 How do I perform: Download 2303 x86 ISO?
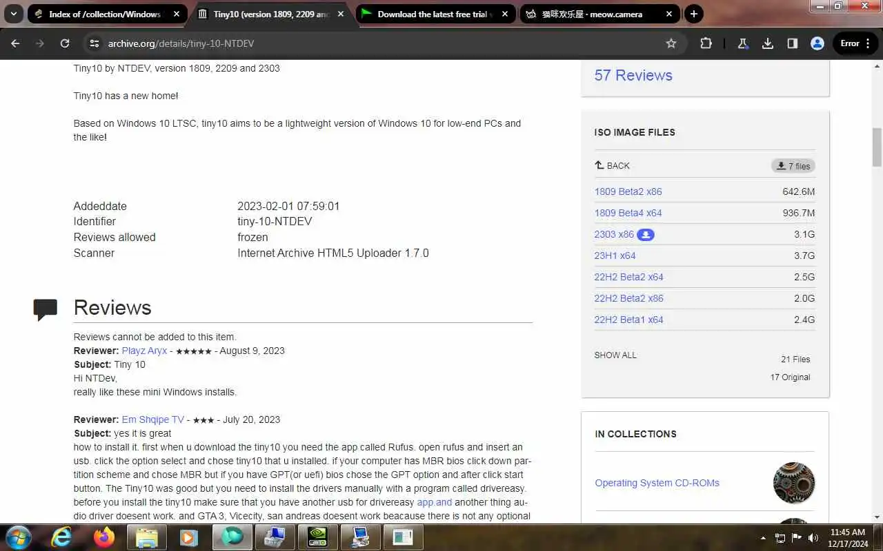[x=614, y=234]
